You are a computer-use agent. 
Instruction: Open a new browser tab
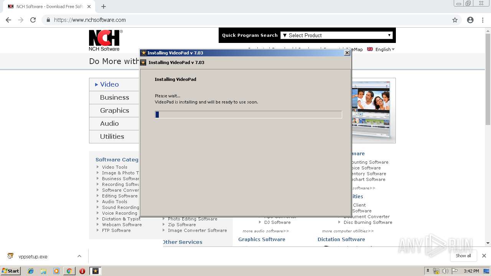pyautogui.click(x=104, y=7)
